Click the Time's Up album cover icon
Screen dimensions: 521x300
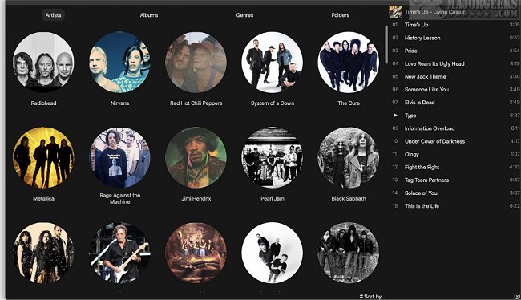395,12
